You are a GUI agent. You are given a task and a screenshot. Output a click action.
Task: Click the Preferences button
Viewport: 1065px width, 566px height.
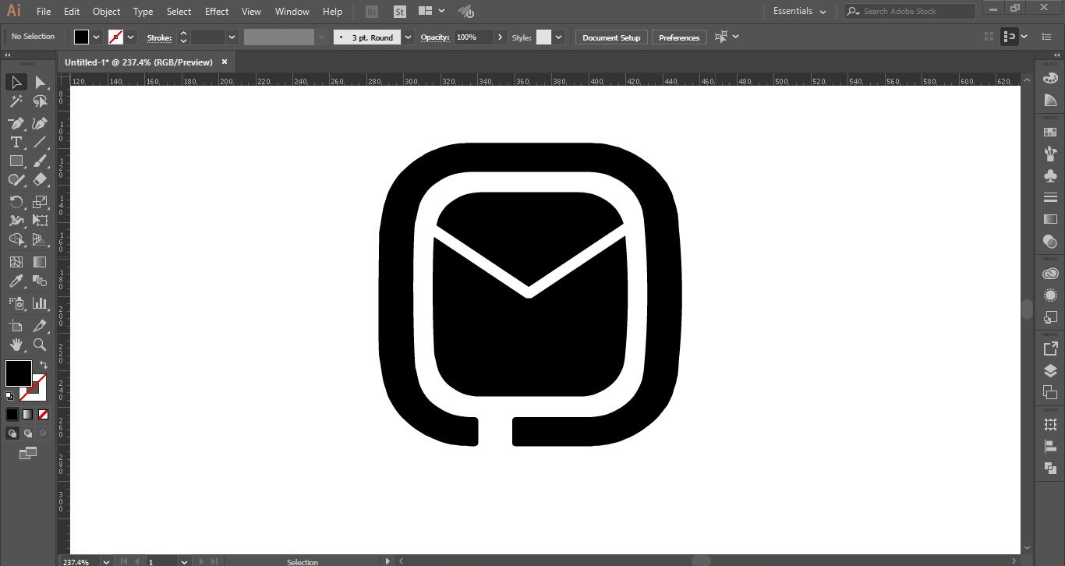point(679,37)
